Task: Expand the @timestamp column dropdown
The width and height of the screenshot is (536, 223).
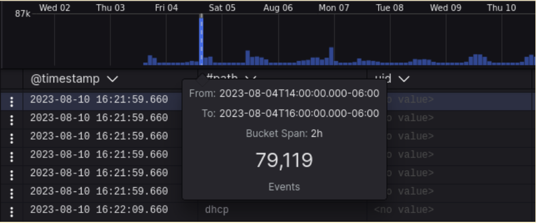Action: (113, 79)
